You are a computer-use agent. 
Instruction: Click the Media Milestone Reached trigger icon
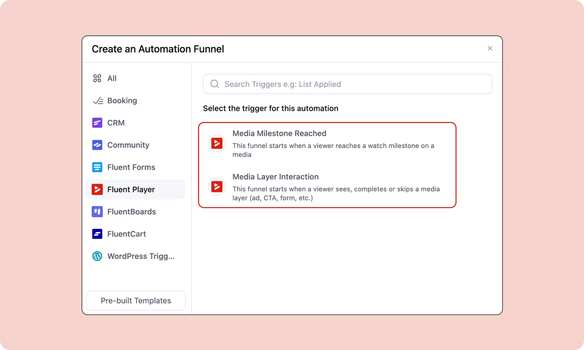[x=217, y=143]
